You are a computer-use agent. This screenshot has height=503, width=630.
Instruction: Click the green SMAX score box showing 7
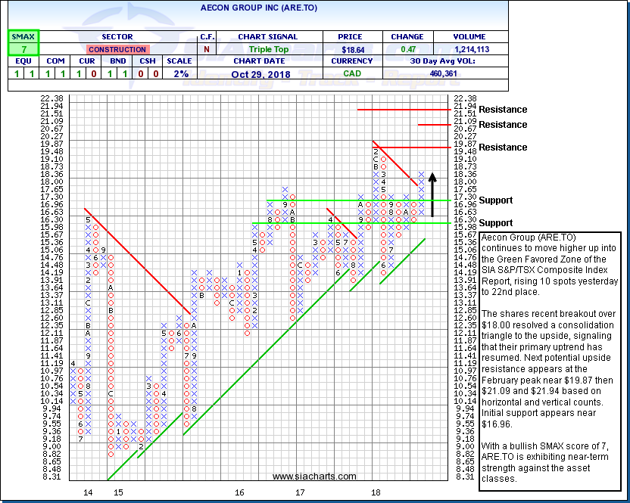[23, 49]
